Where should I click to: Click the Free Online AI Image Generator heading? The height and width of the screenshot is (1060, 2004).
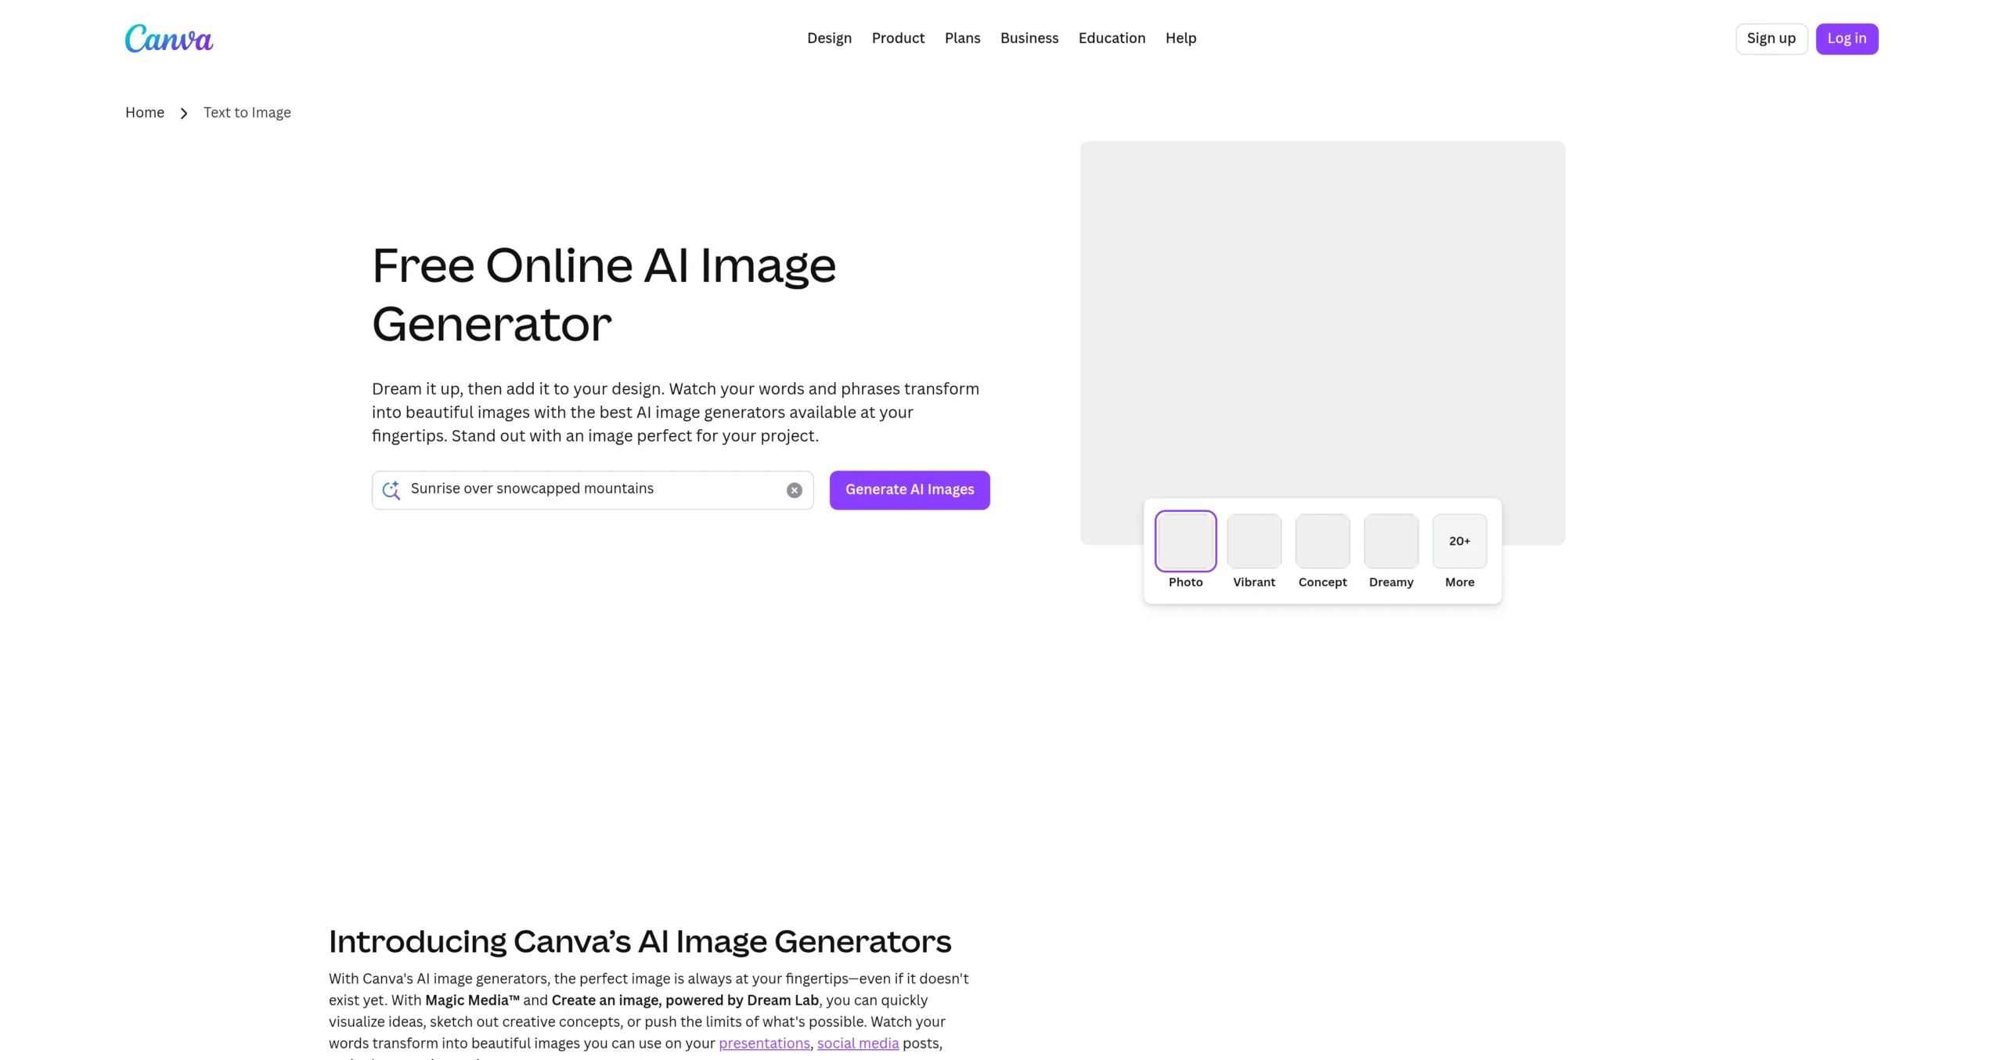[604, 294]
